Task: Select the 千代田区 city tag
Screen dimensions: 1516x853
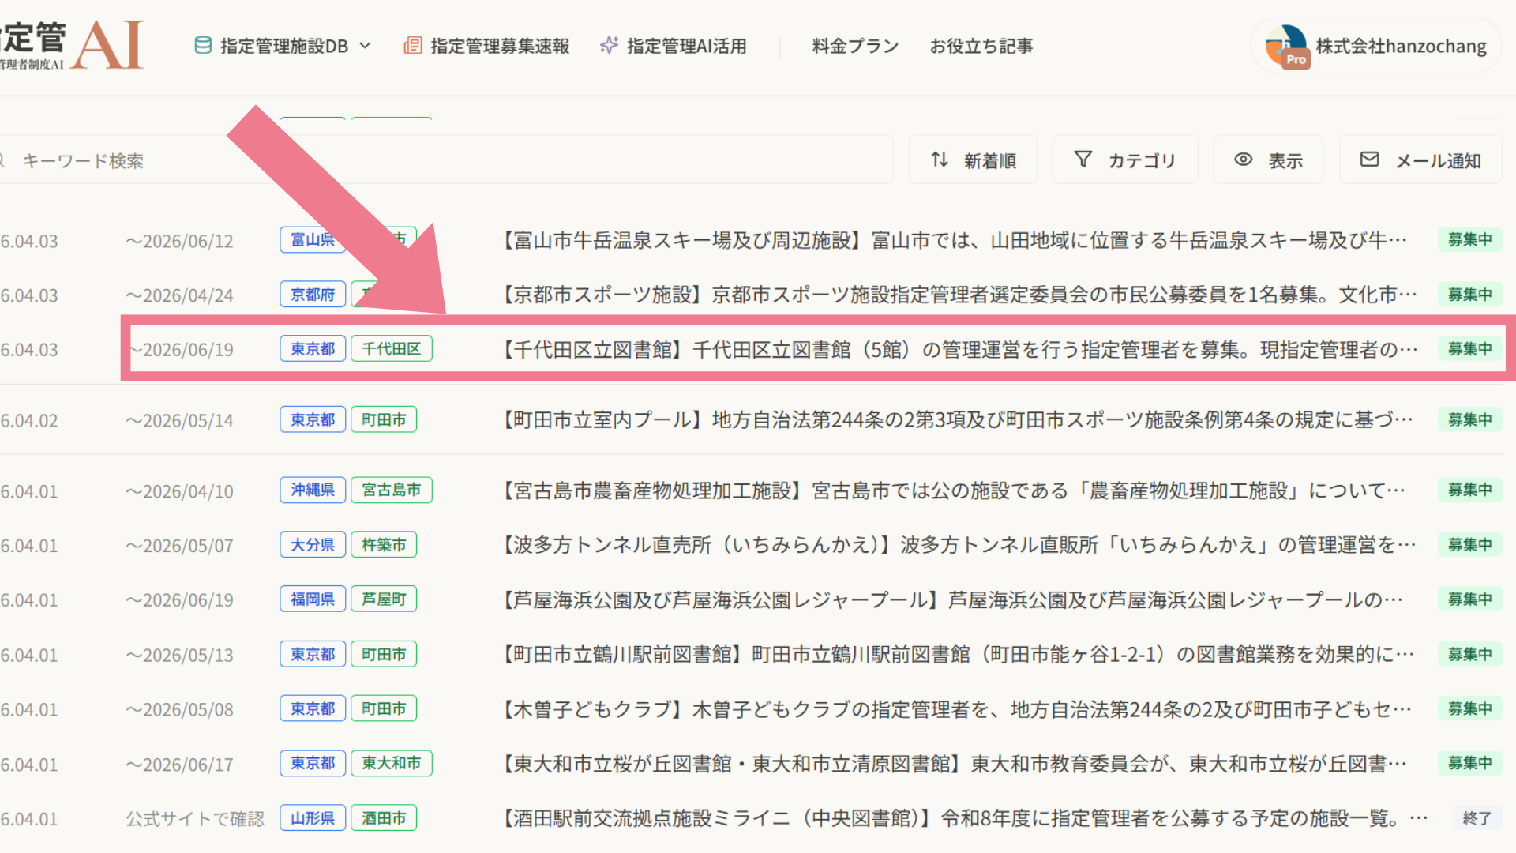Action: tap(391, 348)
